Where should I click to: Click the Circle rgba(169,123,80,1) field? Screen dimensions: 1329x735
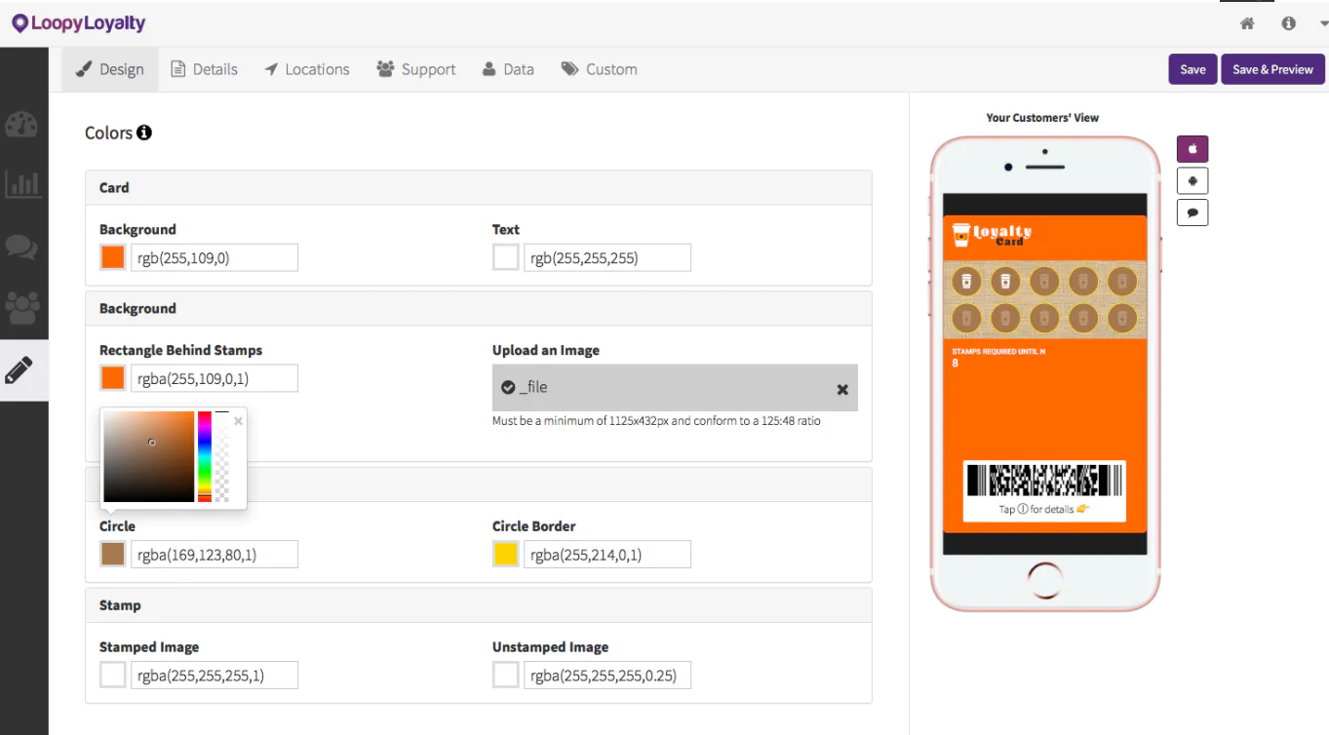point(215,555)
